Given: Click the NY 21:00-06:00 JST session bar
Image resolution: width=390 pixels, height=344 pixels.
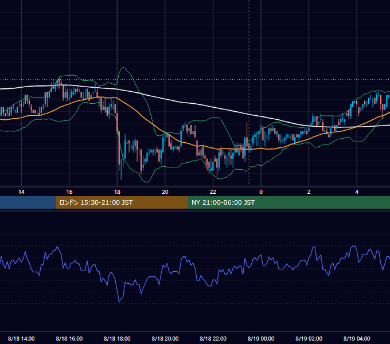Looking at the screenshot, I should [288, 202].
